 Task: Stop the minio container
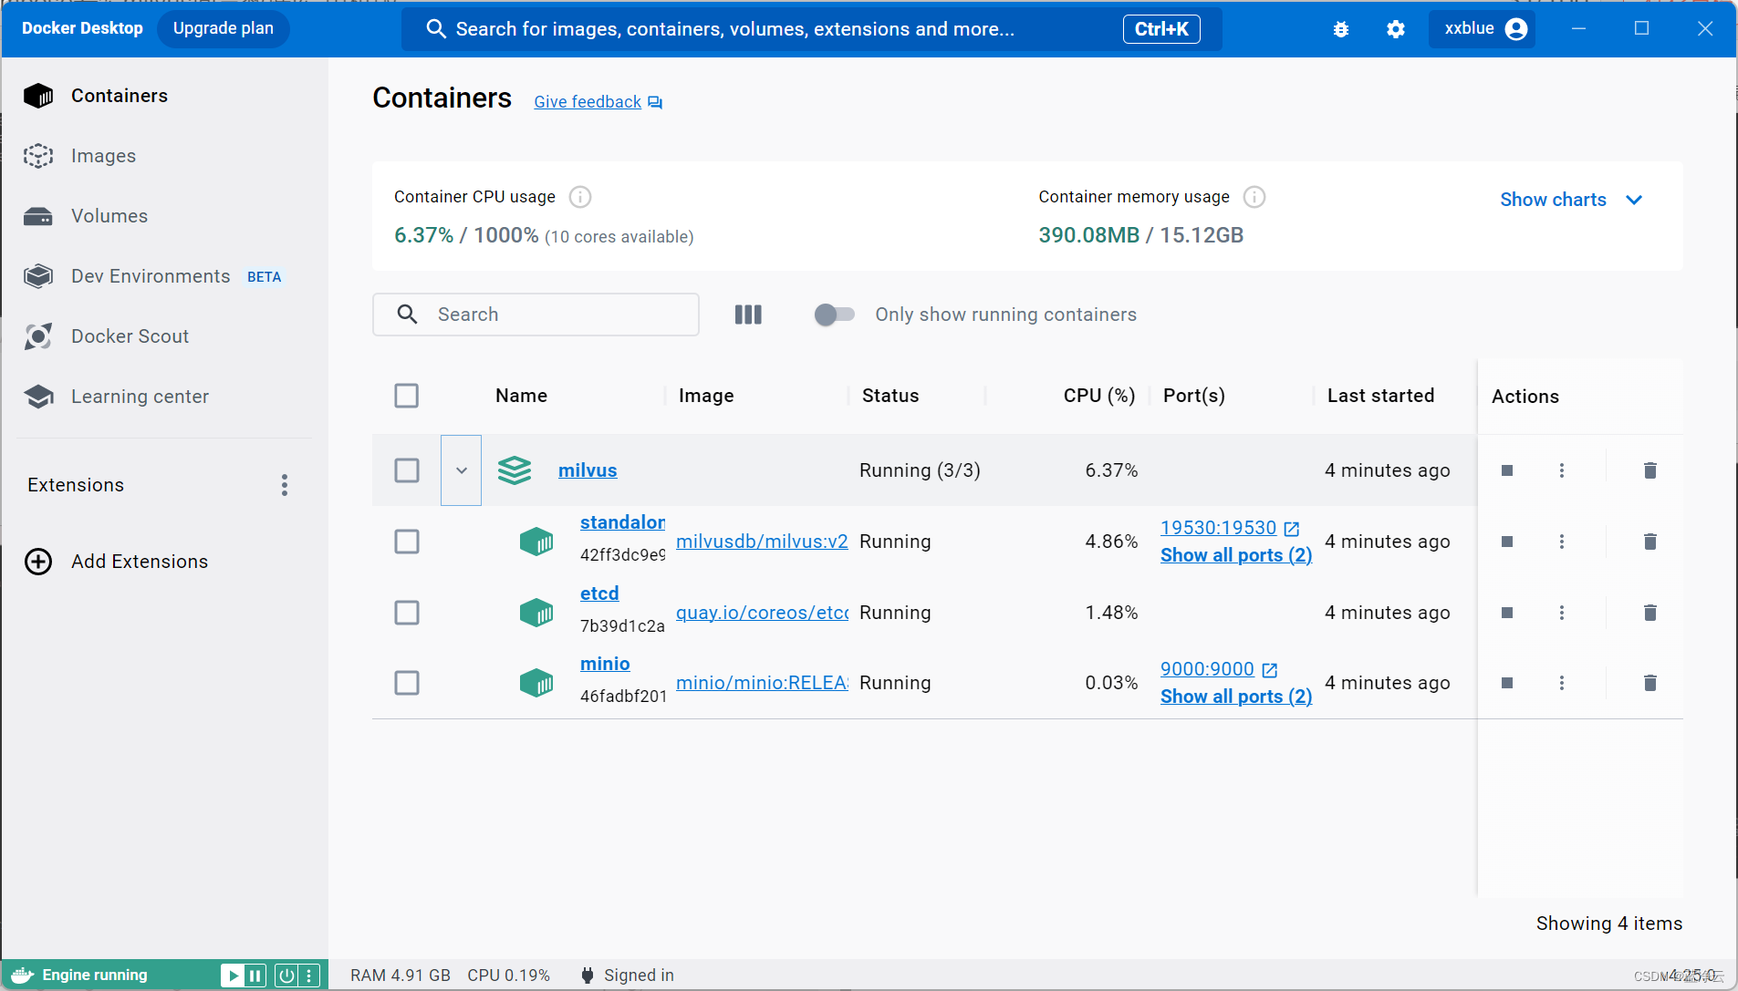[x=1507, y=683]
